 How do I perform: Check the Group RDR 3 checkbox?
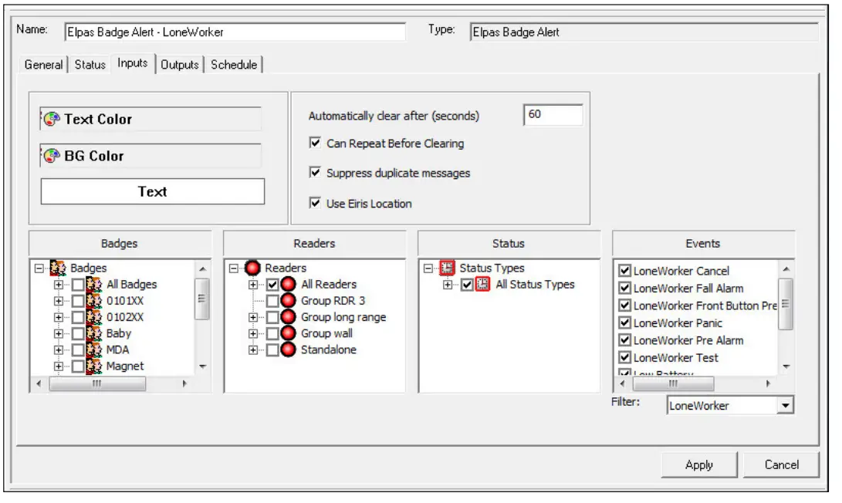click(x=272, y=301)
